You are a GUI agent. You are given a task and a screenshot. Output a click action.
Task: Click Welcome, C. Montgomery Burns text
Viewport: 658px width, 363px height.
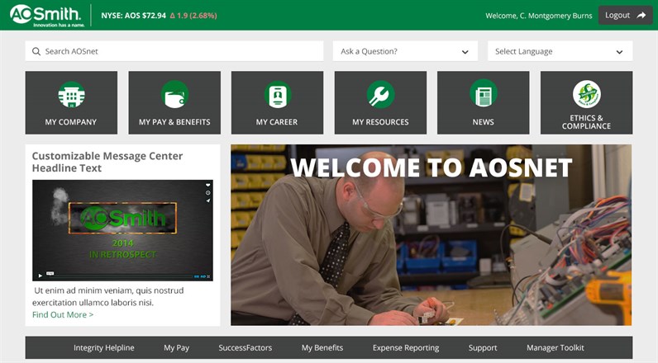tap(538, 16)
